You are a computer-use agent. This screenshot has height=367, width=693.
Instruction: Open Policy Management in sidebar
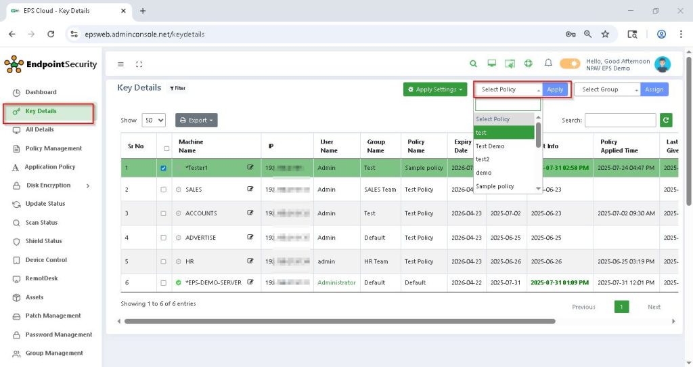tap(53, 148)
